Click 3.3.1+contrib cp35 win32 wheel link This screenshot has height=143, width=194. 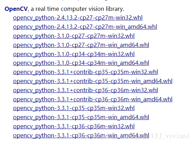[x=85, y=72]
